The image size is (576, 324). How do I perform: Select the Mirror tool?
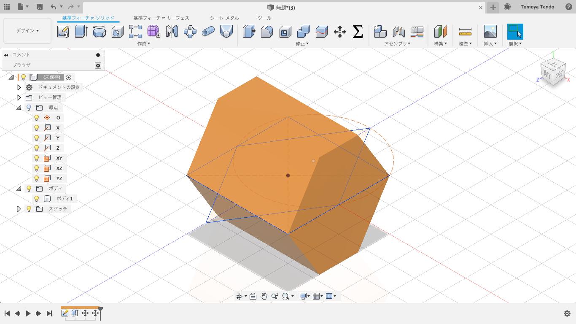[x=172, y=32]
